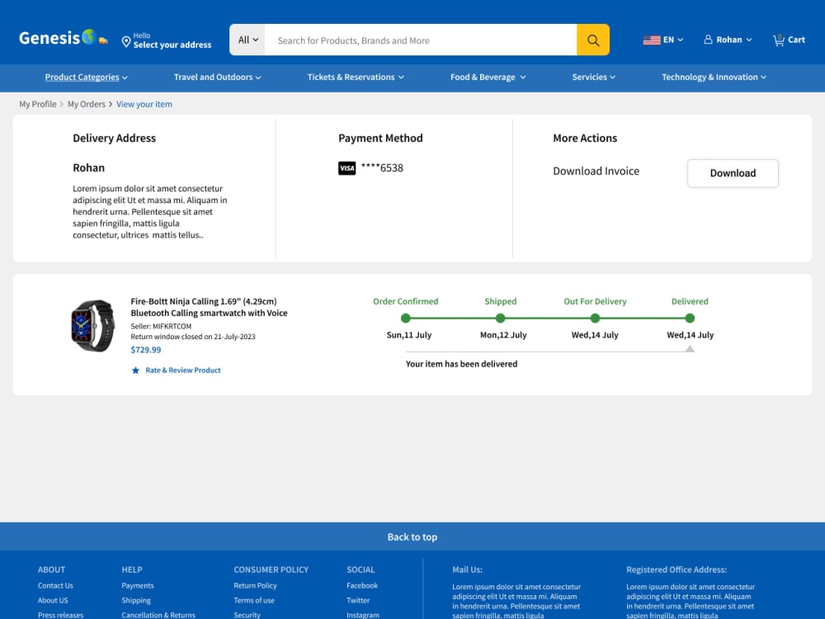Click the Sun,11 July date
This screenshot has height=619, width=825.
[x=409, y=335]
